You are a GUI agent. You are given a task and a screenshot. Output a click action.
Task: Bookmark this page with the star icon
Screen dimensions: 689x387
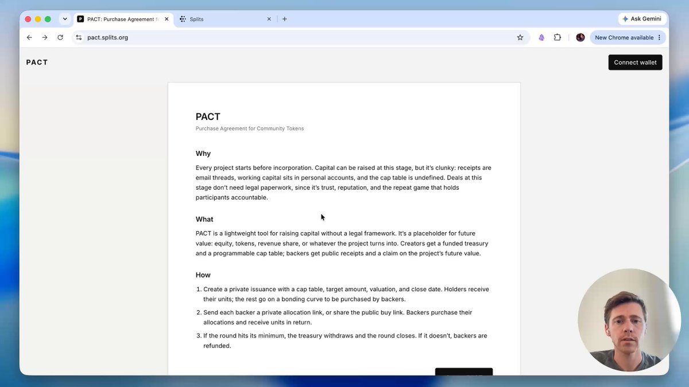pyautogui.click(x=520, y=37)
